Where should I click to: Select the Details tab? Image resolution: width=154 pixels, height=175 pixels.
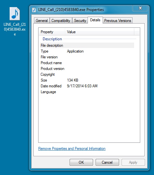[x=95, y=20]
